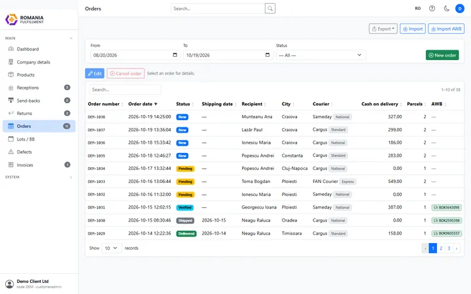471x294 pixels.
Task: Open the help question mark icon
Action: coord(432,8)
